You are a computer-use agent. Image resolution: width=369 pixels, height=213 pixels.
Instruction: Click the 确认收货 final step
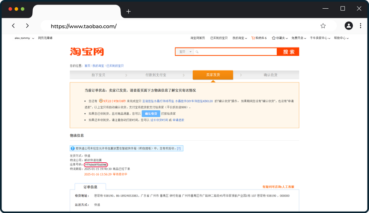point(271,75)
